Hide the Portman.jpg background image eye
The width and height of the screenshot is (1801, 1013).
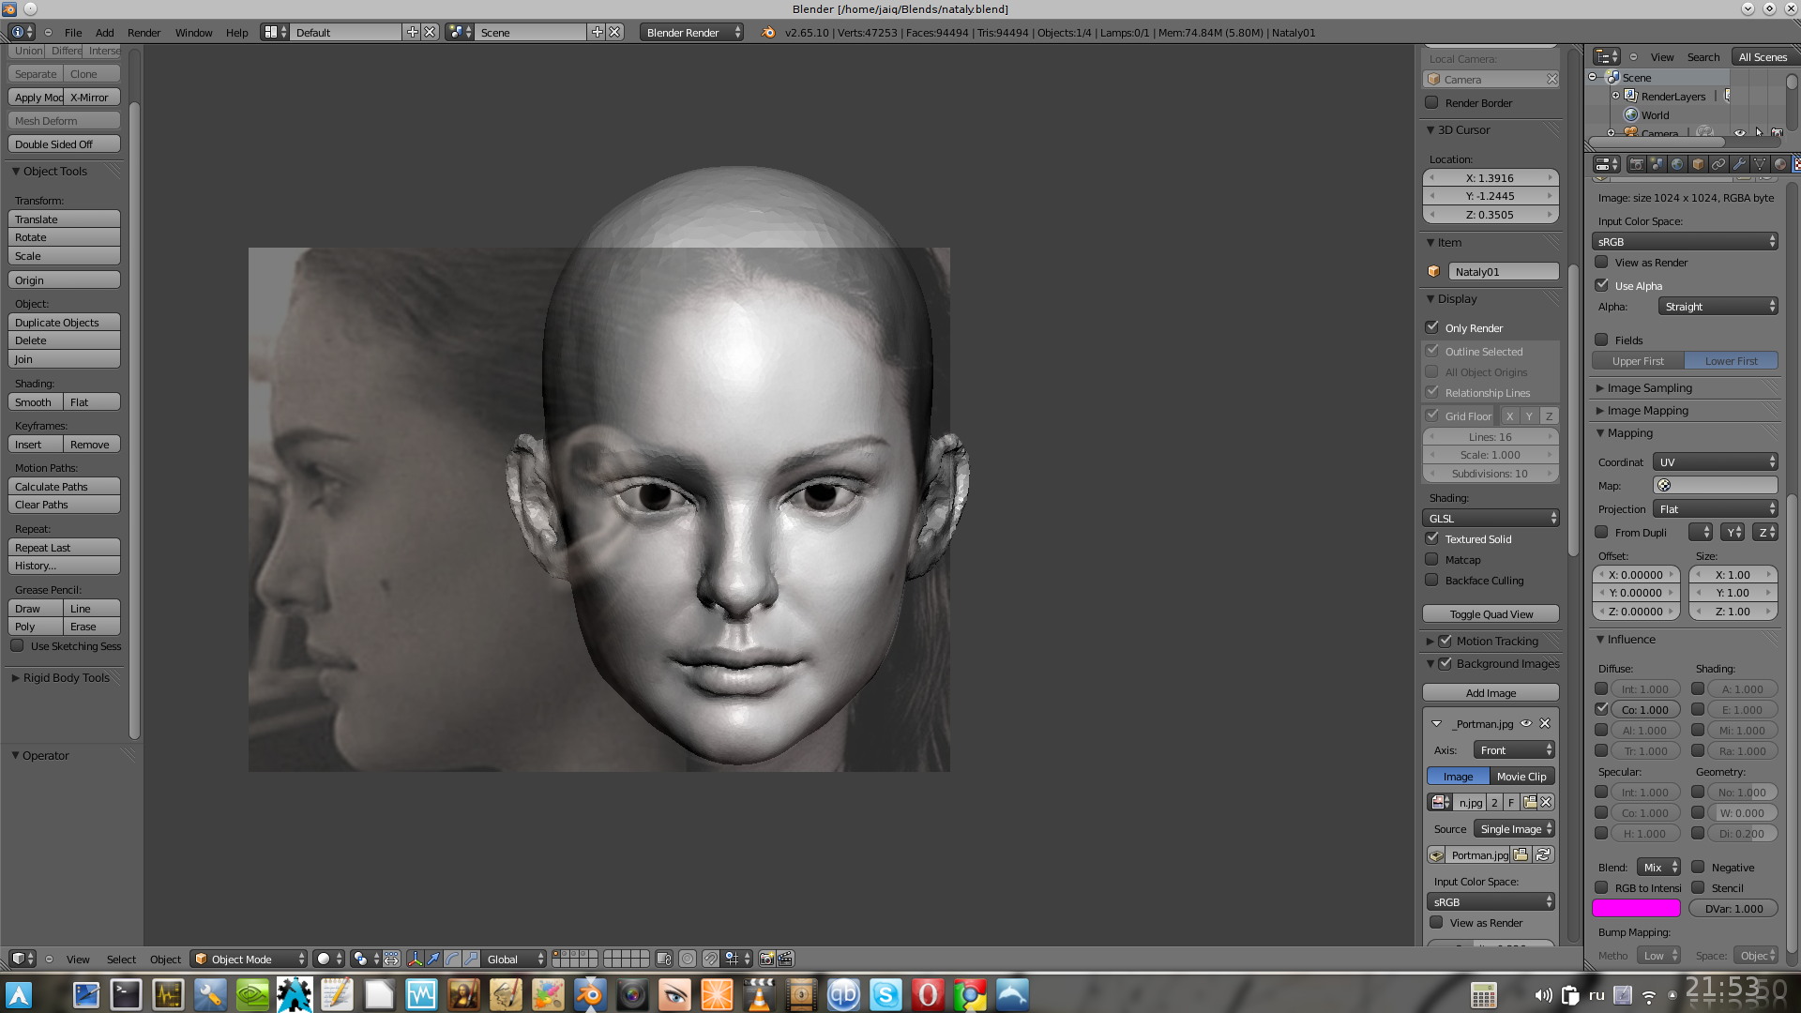pyautogui.click(x=1526, y=723)
